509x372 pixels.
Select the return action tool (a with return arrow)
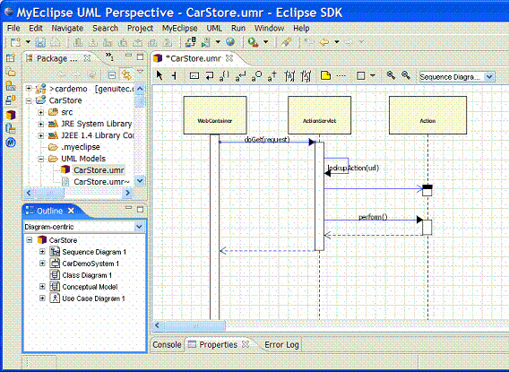(240, 76)
